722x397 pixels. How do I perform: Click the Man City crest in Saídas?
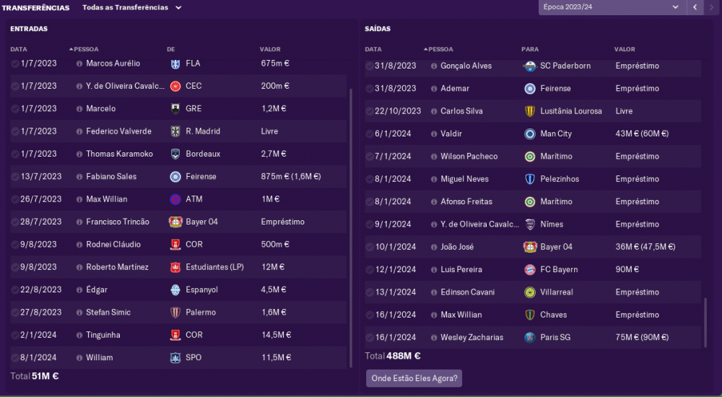[x=530, y=134]
